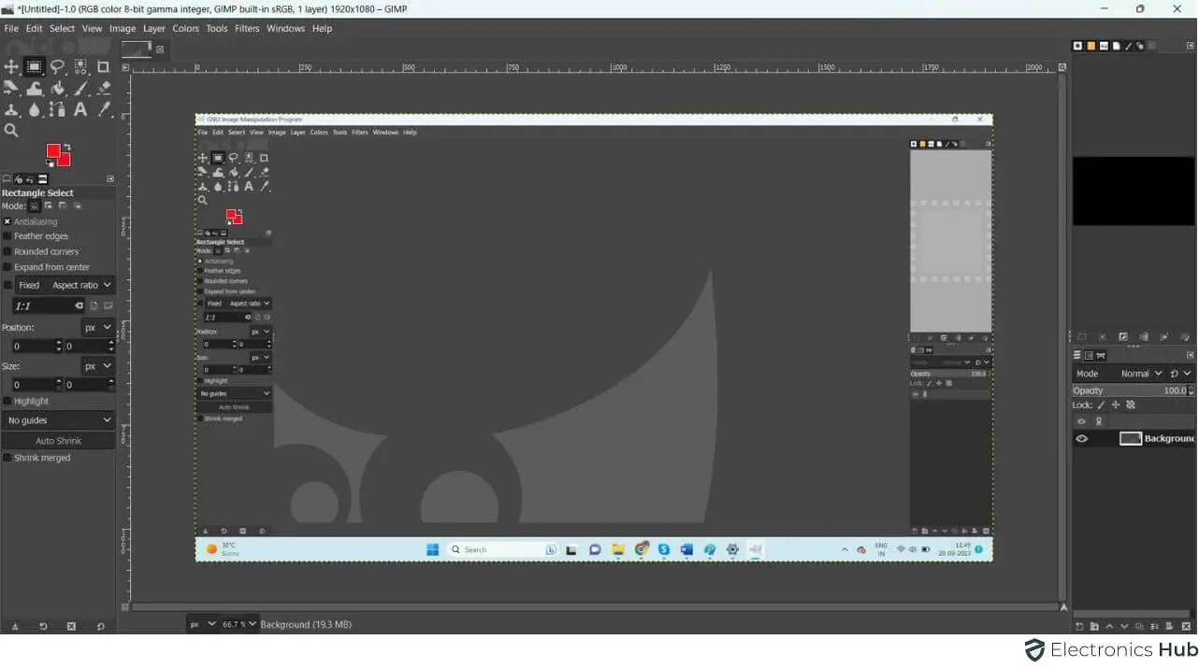Switch to the Paths tab in layers dock
The image size is (1199, 668).
click(1100, 355)
